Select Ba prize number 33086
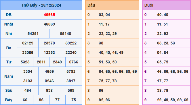Viewport: 191px width, 105px height. point(28,52)
